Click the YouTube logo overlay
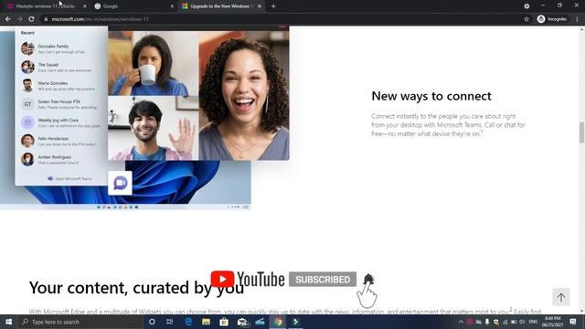 248,279
